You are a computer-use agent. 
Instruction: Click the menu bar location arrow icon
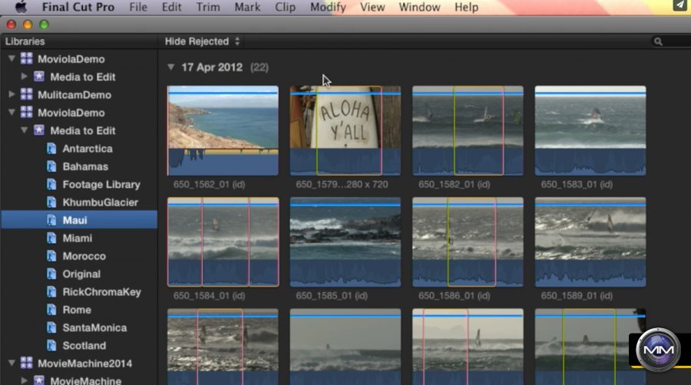click(x=680, y=5)
